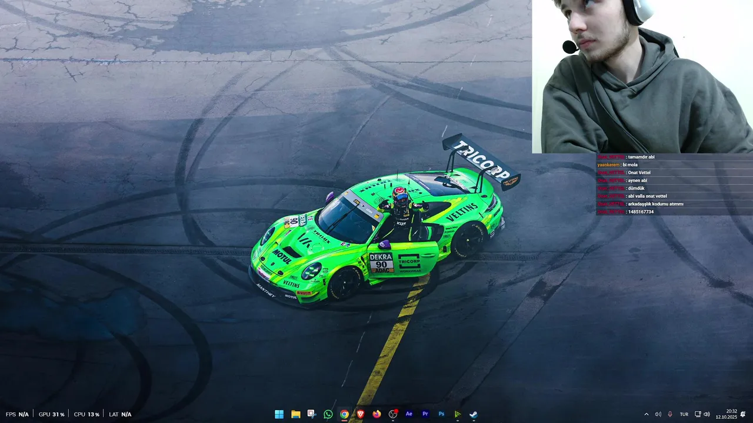The width and height of the screenshot is (753, 423).
Task: Switch to Google Chrome in taskbar
Action: [344, 414]
